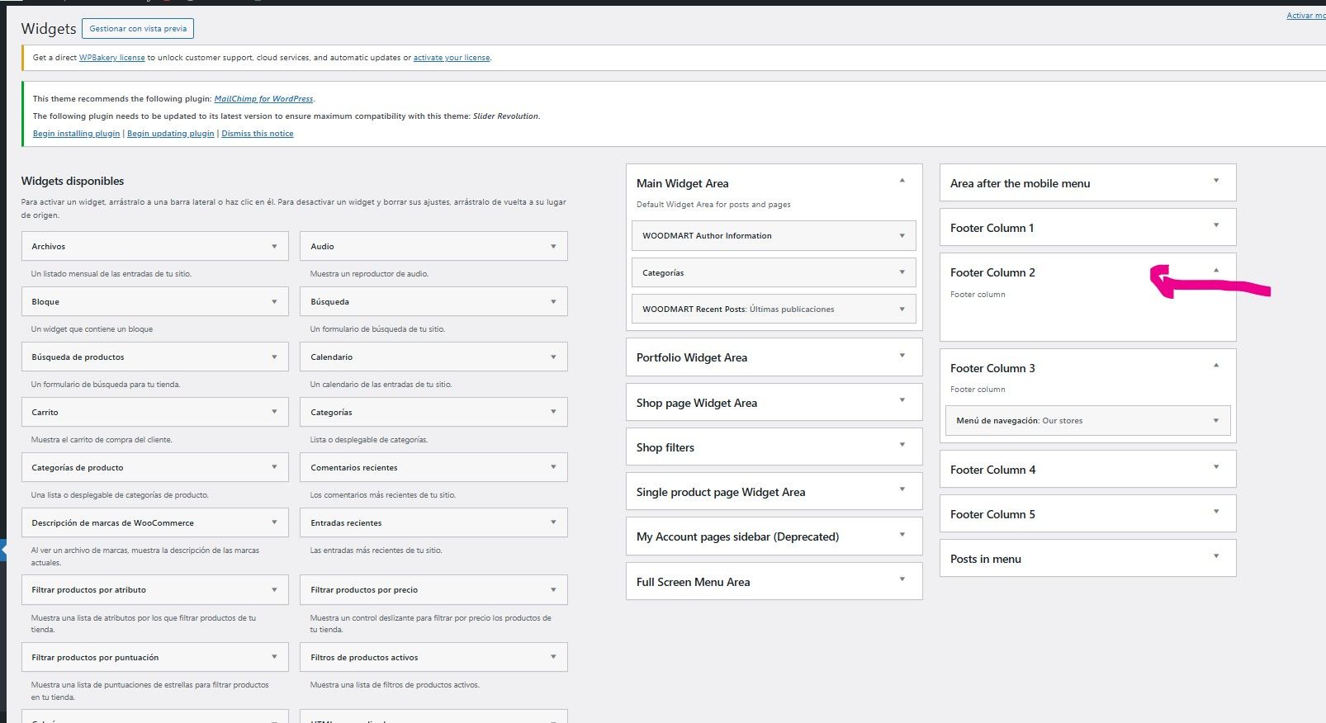The width and height of the screenshot is (1326, 723).
Task: Click Begin installing plugin link
Action: [76, 134]
